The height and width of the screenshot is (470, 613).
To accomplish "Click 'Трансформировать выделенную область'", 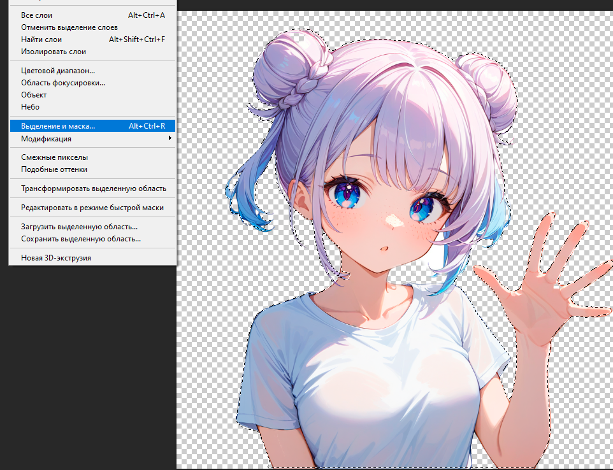I will click(x=92, y=189).
